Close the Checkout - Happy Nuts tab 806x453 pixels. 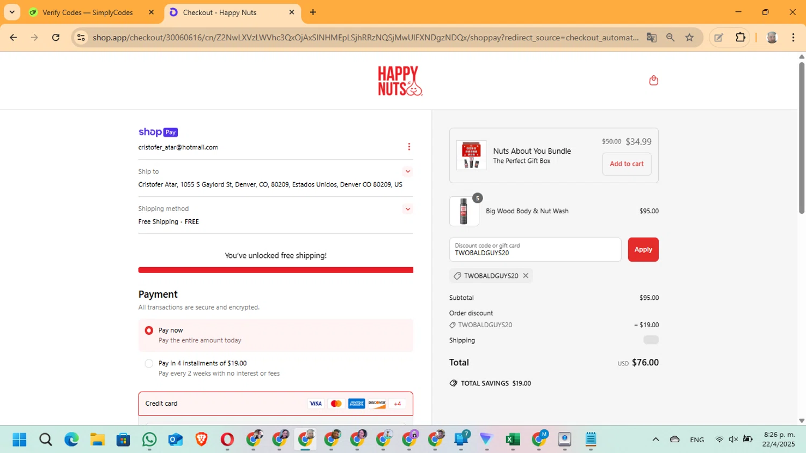[x=292, y=12]
